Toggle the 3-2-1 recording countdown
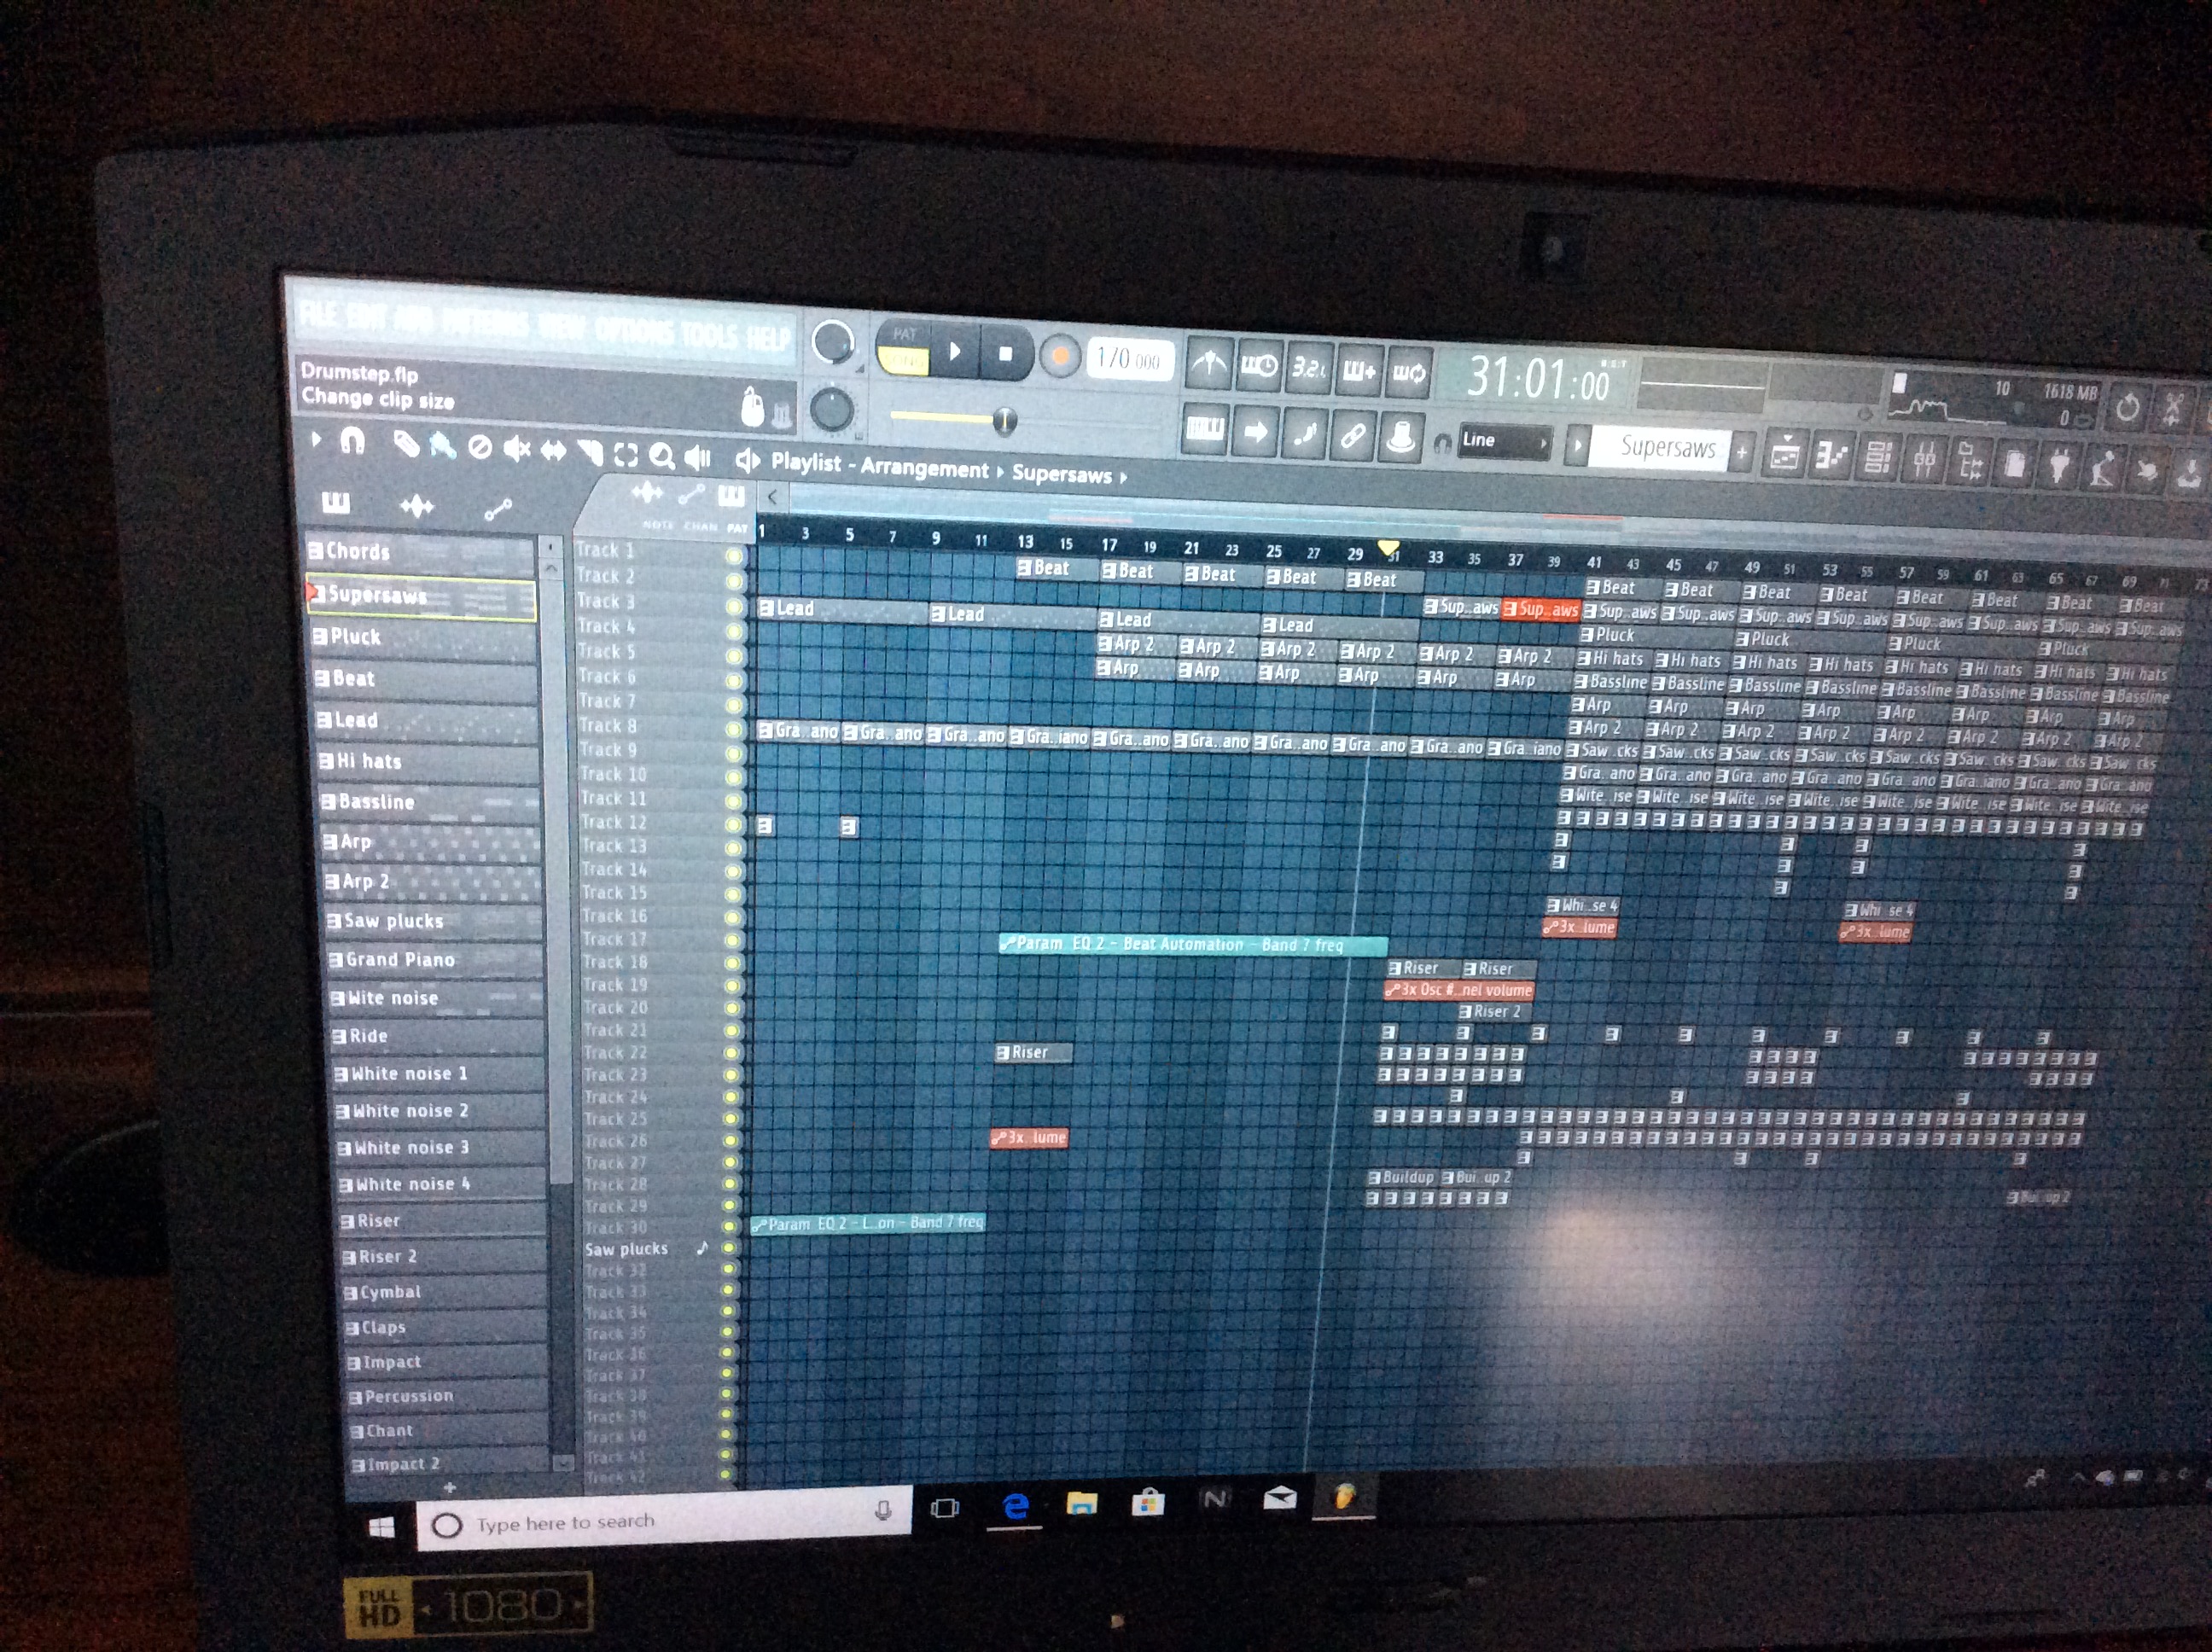 pyautogui.click(x=1308, y=369)
